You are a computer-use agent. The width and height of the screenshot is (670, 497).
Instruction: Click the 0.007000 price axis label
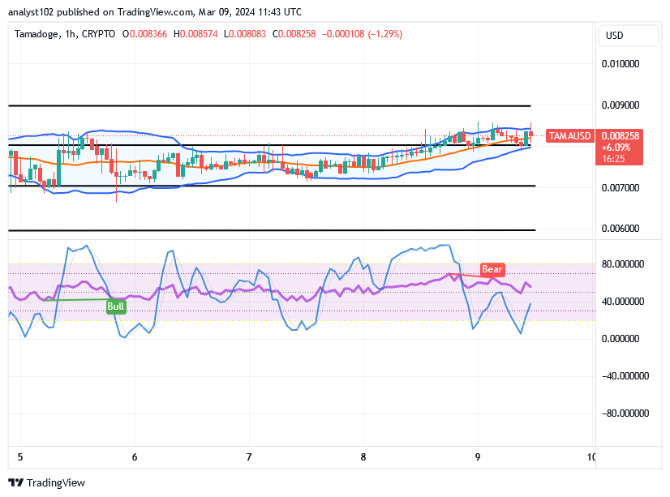(x=621, y=188)
